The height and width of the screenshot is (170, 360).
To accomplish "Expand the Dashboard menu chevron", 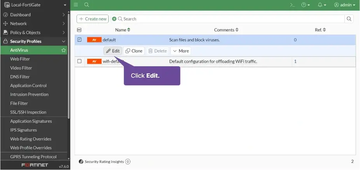I will [x=64, y=15].
